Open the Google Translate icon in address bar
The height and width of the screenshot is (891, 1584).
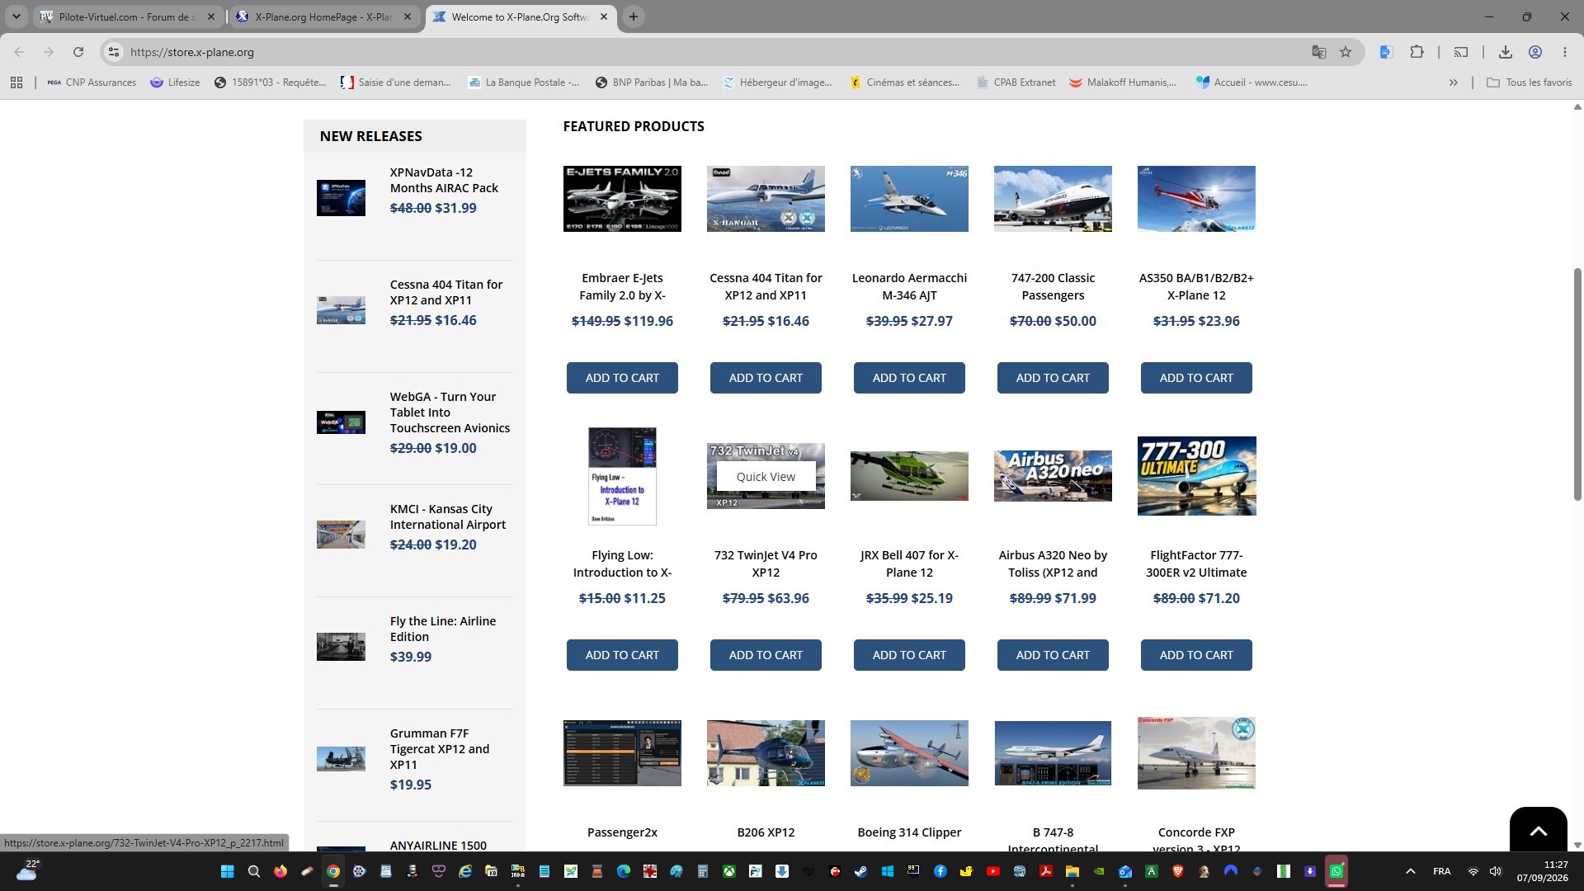tap(1319, 52)
